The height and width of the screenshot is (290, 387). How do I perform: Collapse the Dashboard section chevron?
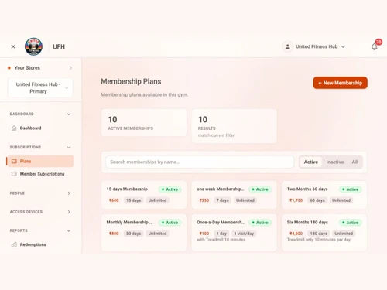pyautogui.click(x=69, y=114)
